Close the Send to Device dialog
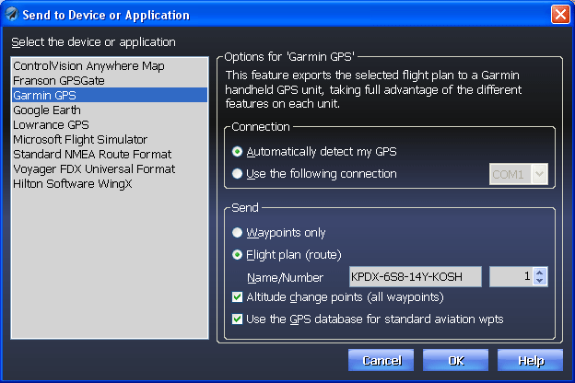The height and width of the screenshot is (383, 575). 560,15
